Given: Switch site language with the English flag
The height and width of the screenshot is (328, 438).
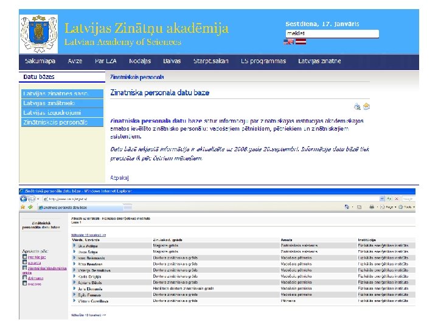Looking at the screenshot, I should 288,42.
